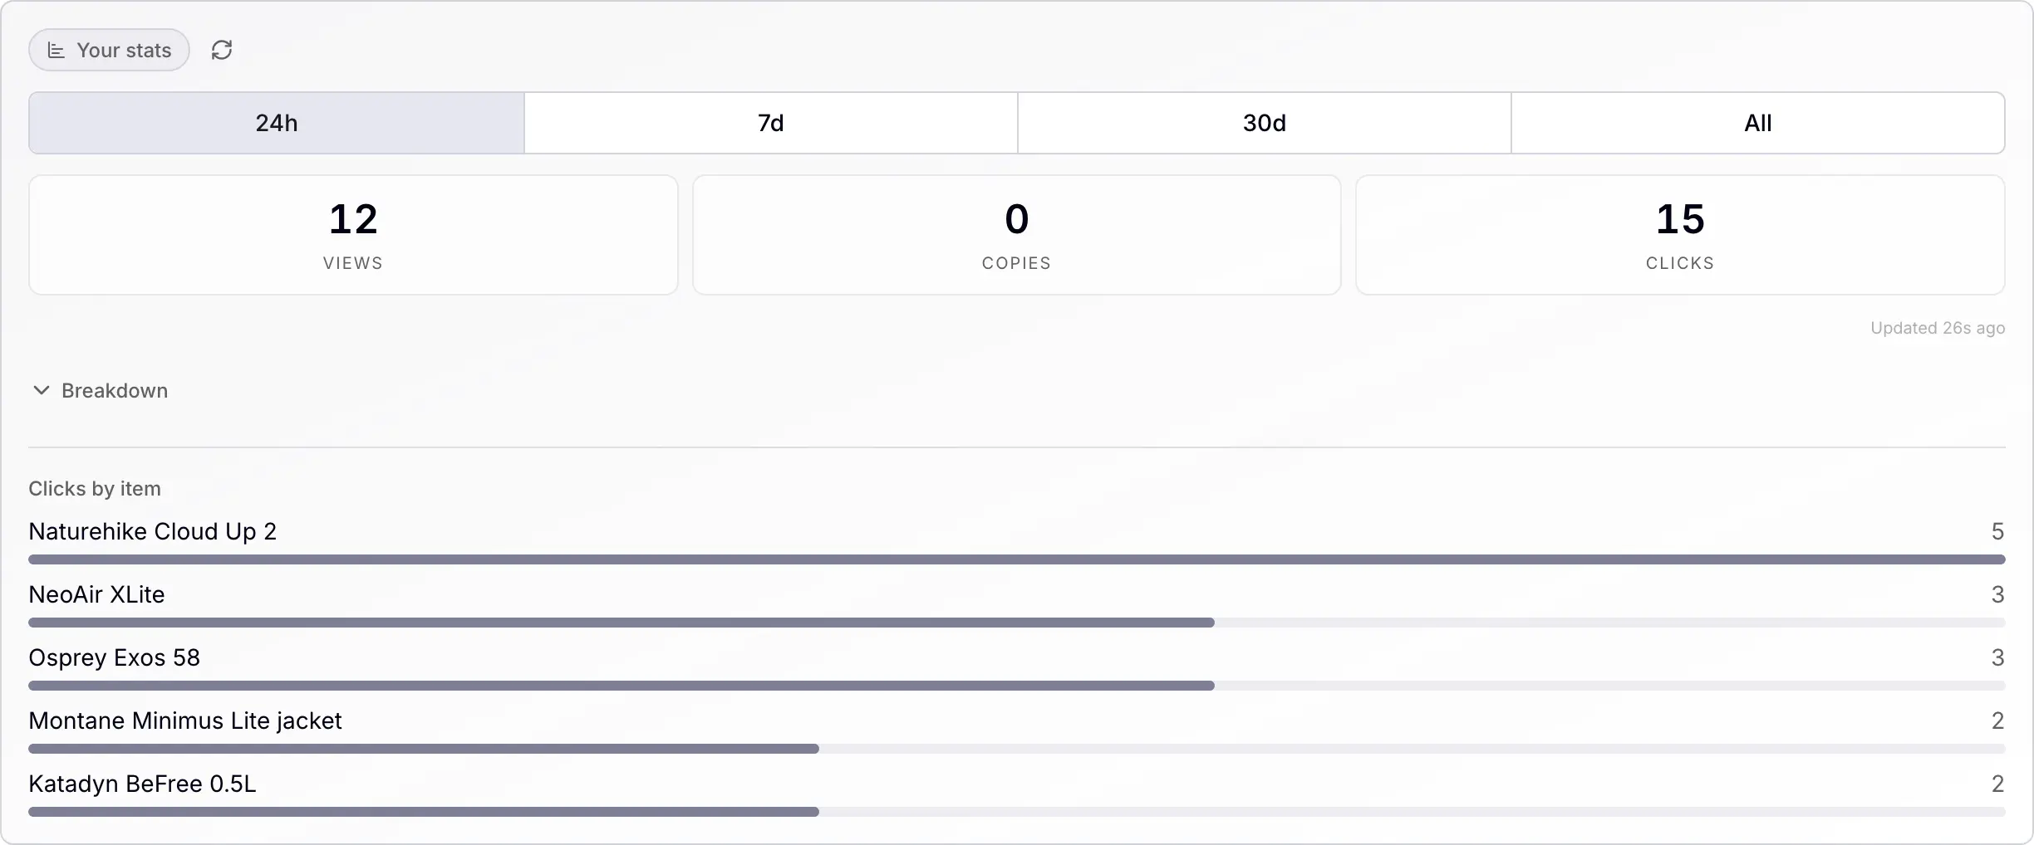The image size is (2034, 845).
Task: Click the Updated 26s ago label
Action: pyautogui.click(x=1938, y=328)
